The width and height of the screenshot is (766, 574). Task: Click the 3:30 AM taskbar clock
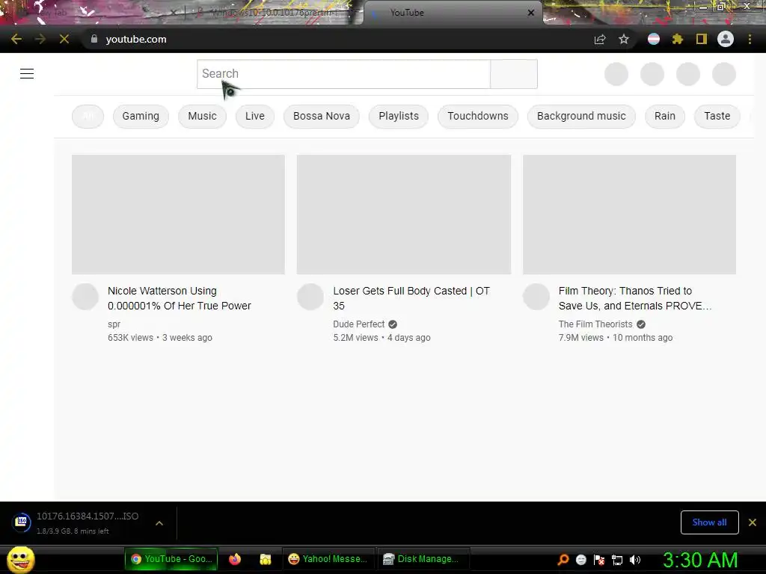coord(700,559)
